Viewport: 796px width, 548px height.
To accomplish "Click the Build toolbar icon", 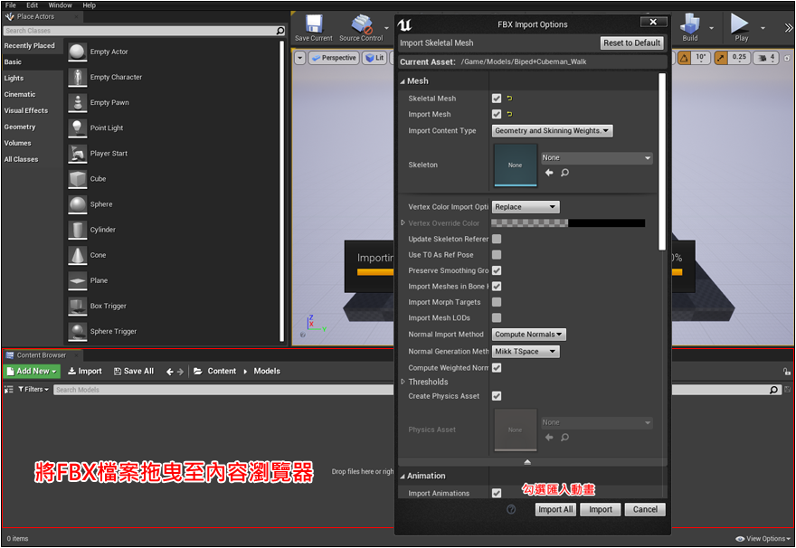I will (x=690, y=24).
